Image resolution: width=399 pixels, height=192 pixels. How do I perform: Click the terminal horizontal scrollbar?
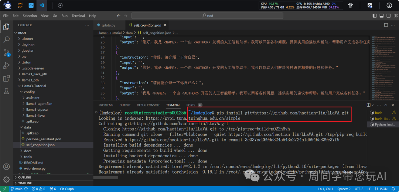[x=106, y=177]
